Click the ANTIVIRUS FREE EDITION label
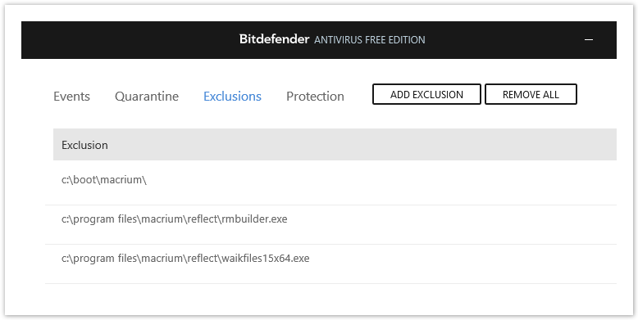Image resolution: width=638 pixels, height=320 pixels. tap(370, 40)
